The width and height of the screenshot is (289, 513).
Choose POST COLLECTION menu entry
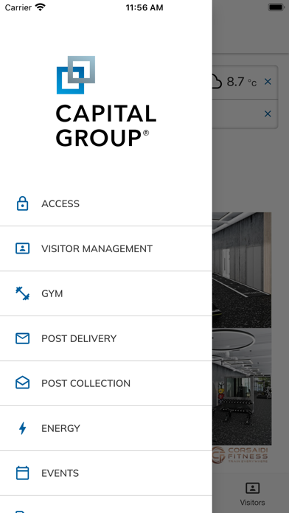[106, 383]
